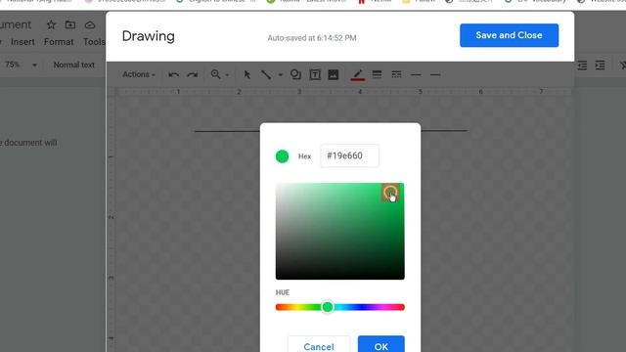Open the Format menu in Docs
This screenshot has height=352, width=626.
pos(59,42)
